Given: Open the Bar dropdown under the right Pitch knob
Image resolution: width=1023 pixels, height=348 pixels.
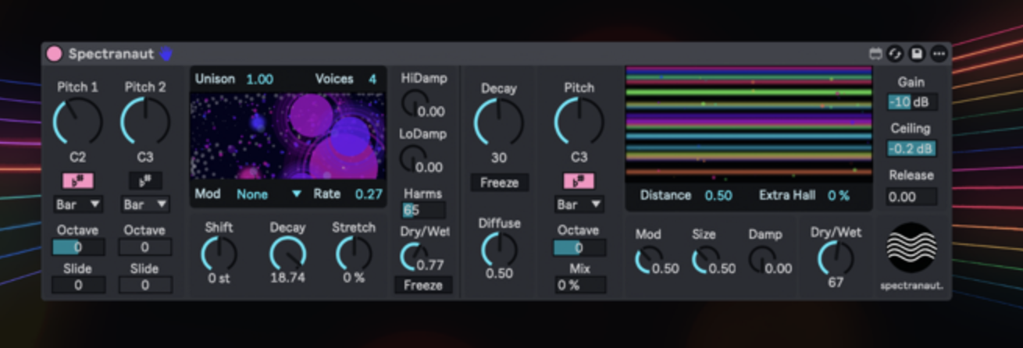Looking at the screenshot, I should click(579, 204).
